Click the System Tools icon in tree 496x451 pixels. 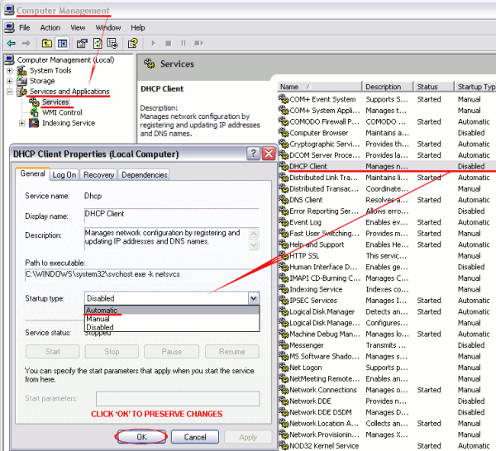click(x=21, y=70)
